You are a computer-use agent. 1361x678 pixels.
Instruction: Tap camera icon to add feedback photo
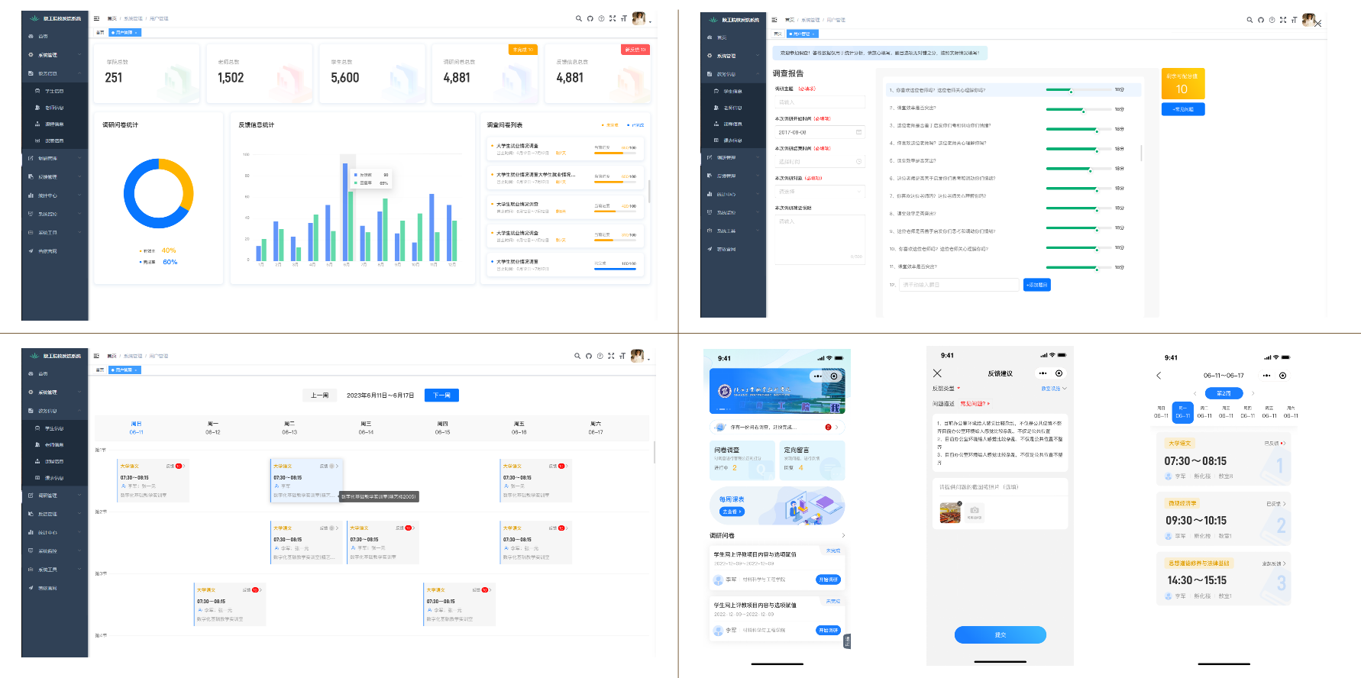975,511
